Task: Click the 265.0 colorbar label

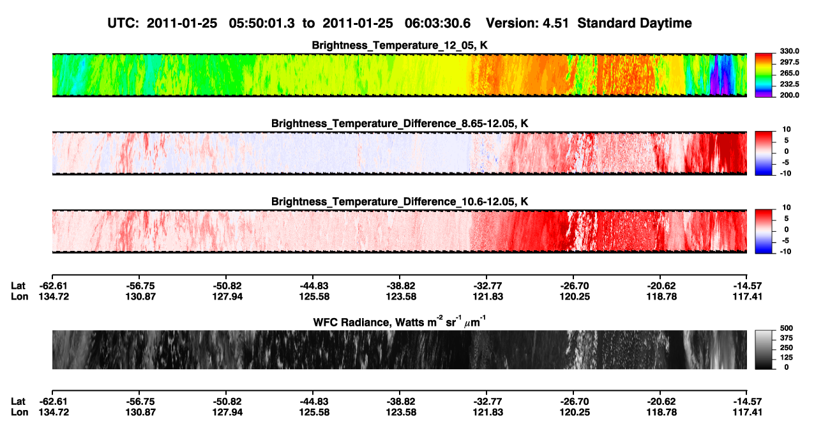Action: [x=789, y=73]
